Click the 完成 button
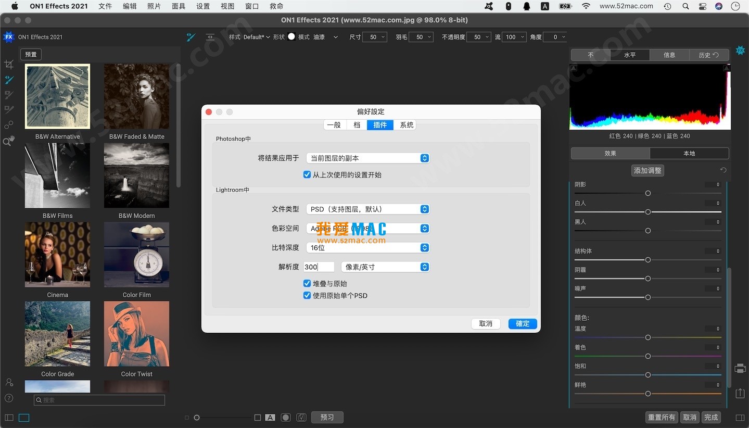 pos(711,418)
